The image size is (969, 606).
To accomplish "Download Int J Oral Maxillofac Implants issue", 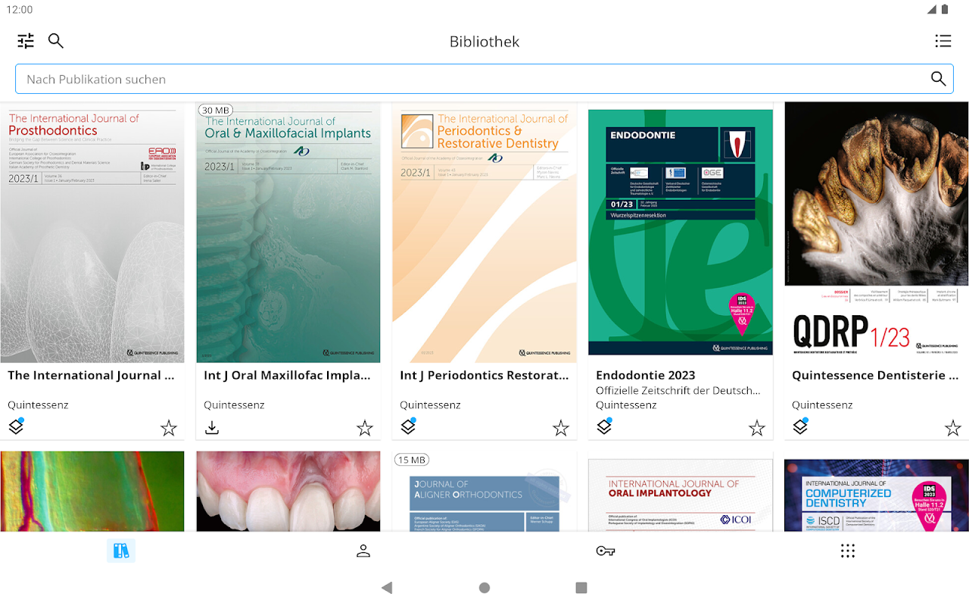I will pos(212,428).
